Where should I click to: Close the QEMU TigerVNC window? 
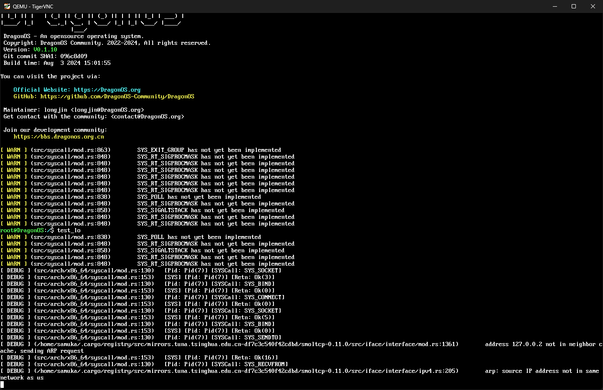coord(593,6)
